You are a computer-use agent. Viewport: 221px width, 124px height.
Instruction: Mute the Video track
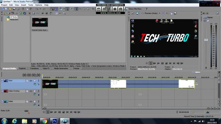tap(35, 101)
